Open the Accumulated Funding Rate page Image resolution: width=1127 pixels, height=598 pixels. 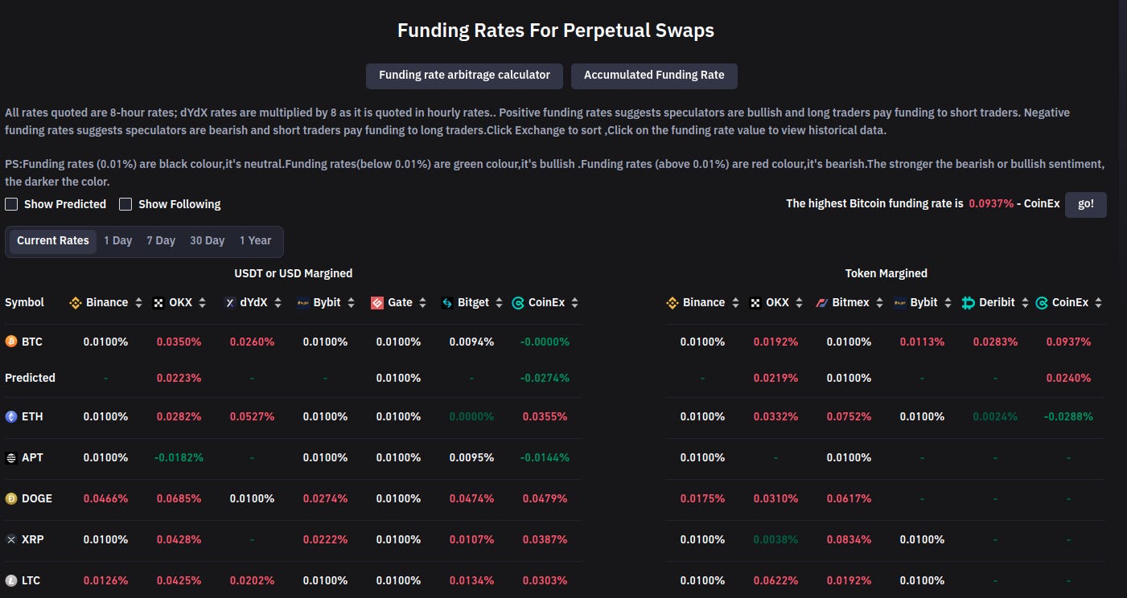[654, 76]
